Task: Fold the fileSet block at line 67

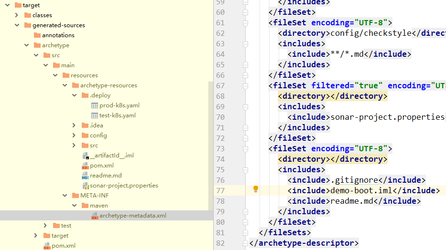Action: (x=246, y=86)
